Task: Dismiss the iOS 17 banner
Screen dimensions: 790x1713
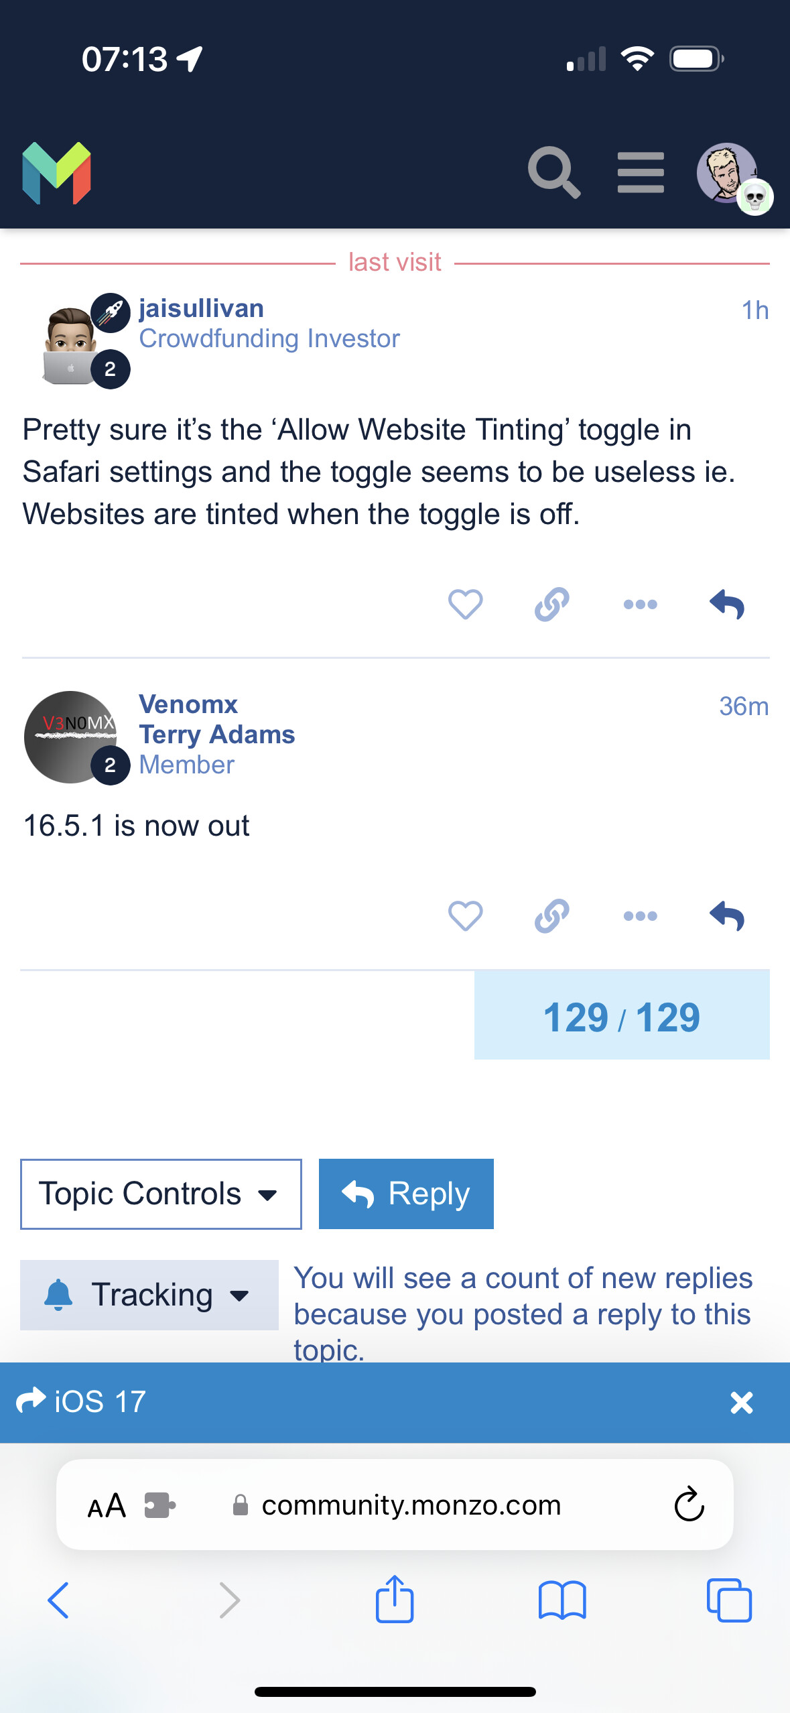Action: coord(742,1402)
